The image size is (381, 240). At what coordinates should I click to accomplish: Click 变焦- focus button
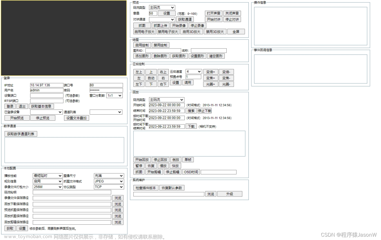coord(226,78)
